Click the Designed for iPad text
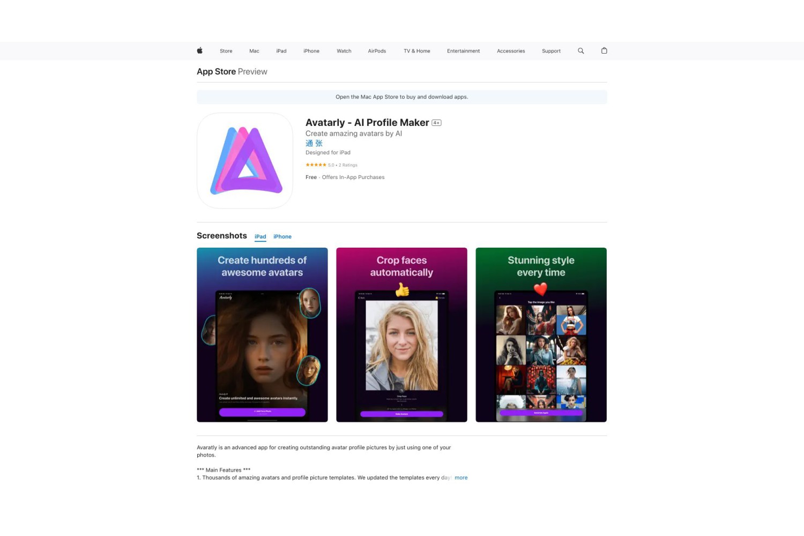The image size is (804, 536). [x=328, y=153]
